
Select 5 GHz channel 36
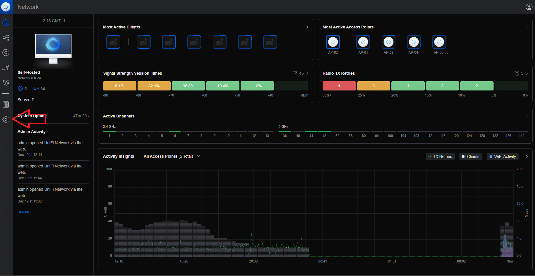pos(285,134)
